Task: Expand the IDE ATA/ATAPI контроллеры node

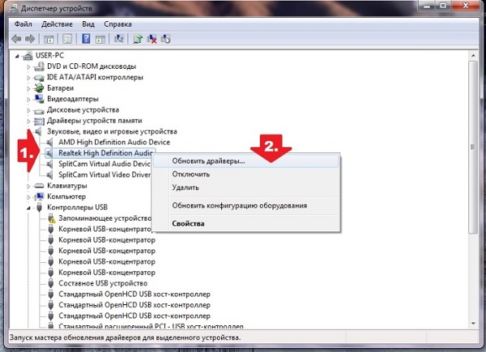Action: [29, 77]
